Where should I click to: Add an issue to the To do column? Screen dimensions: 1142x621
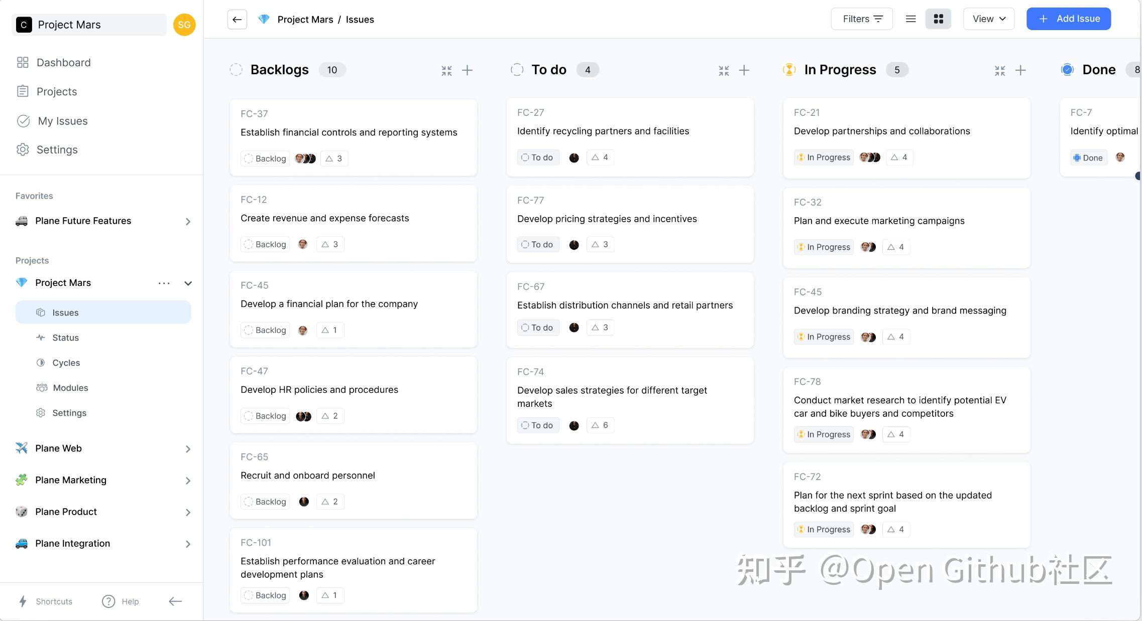click(744, 70)
